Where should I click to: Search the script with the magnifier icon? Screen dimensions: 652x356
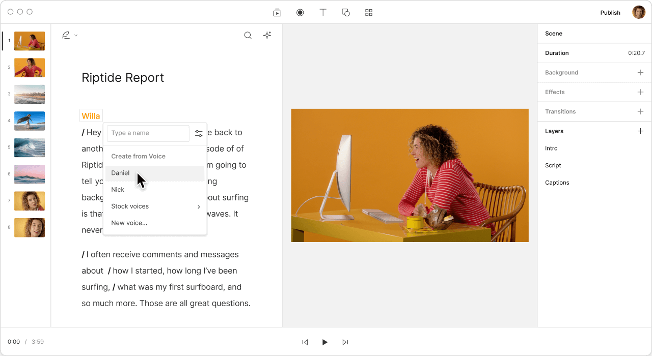click(x=248, y=35)
